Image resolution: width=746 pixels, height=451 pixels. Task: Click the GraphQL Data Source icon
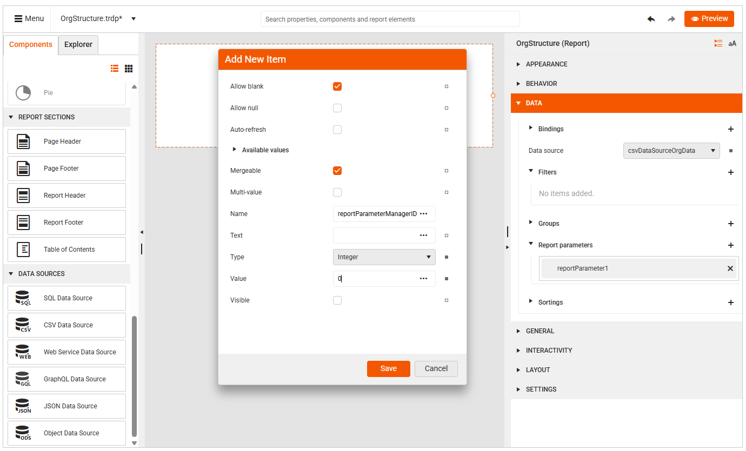pos(23,379)
